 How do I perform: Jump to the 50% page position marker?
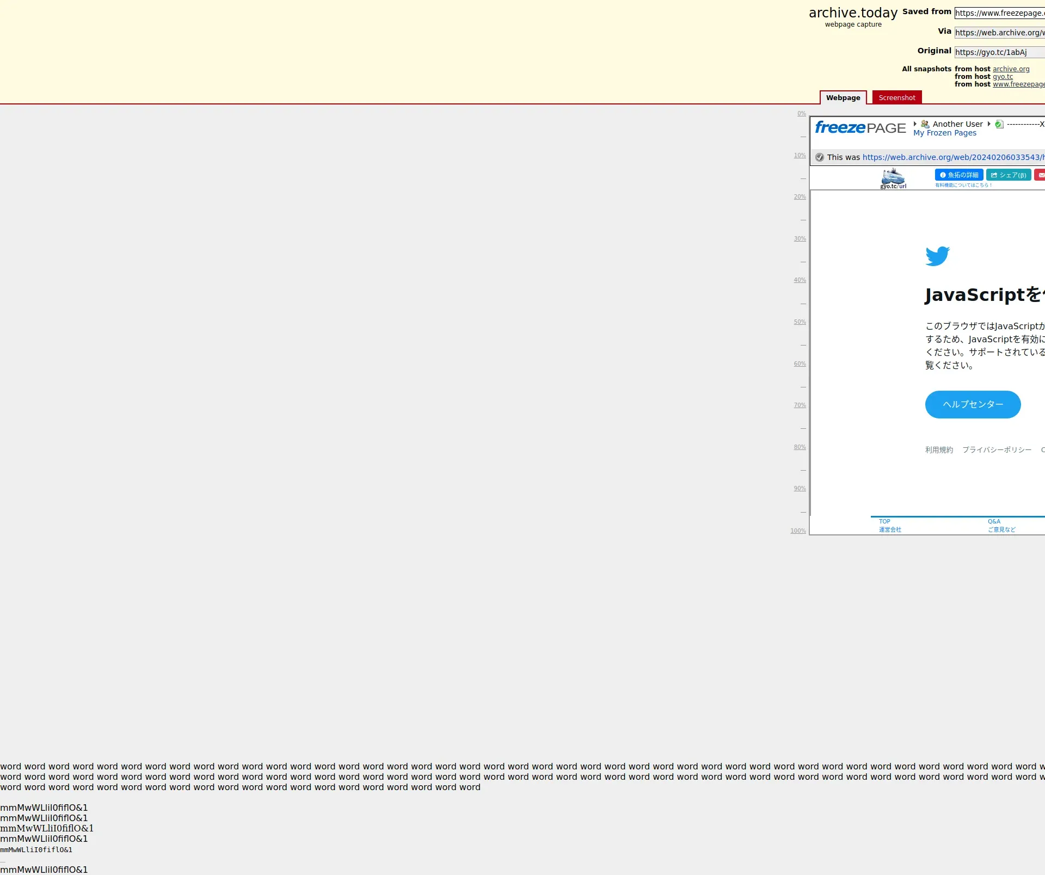point(800,322)
